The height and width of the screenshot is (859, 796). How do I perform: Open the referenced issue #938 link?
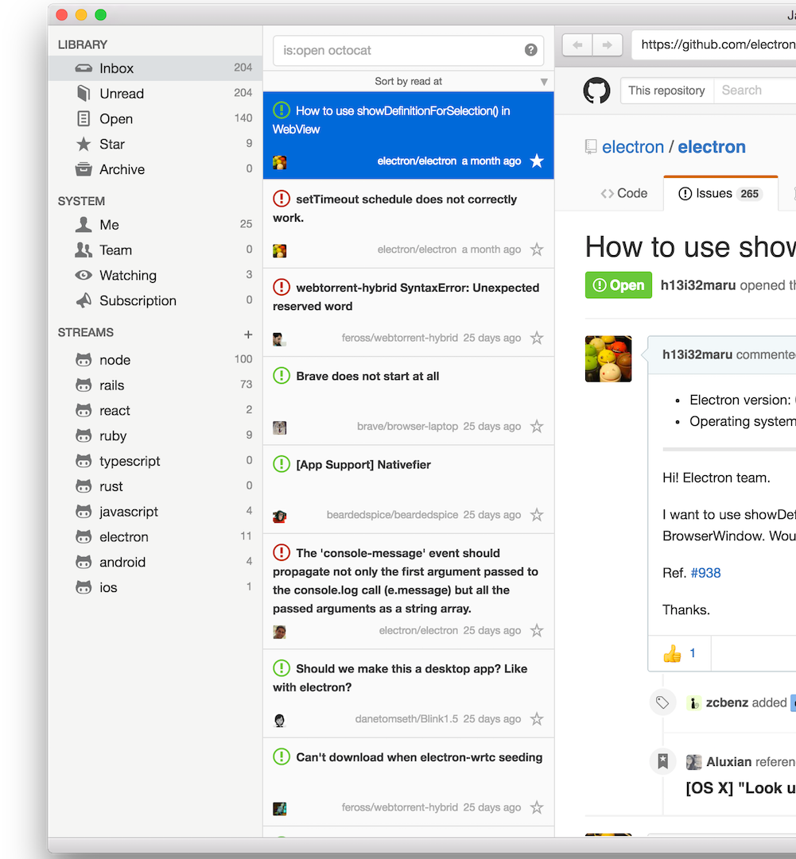click(705, 573)
